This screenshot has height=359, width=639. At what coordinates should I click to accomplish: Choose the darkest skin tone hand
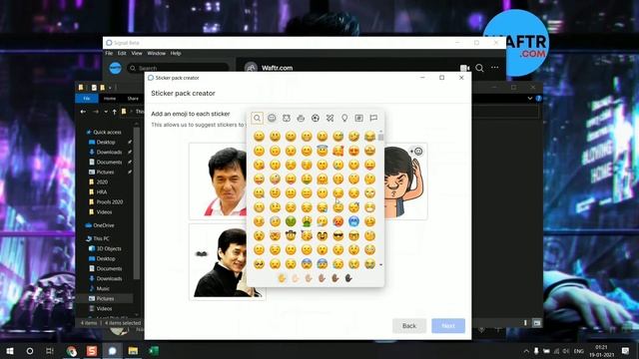coord(348,278)
